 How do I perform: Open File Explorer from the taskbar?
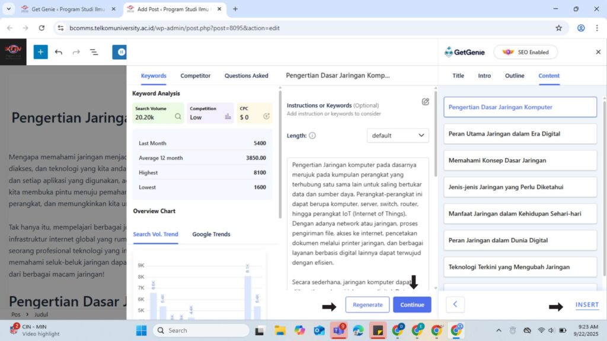[280, 330]
